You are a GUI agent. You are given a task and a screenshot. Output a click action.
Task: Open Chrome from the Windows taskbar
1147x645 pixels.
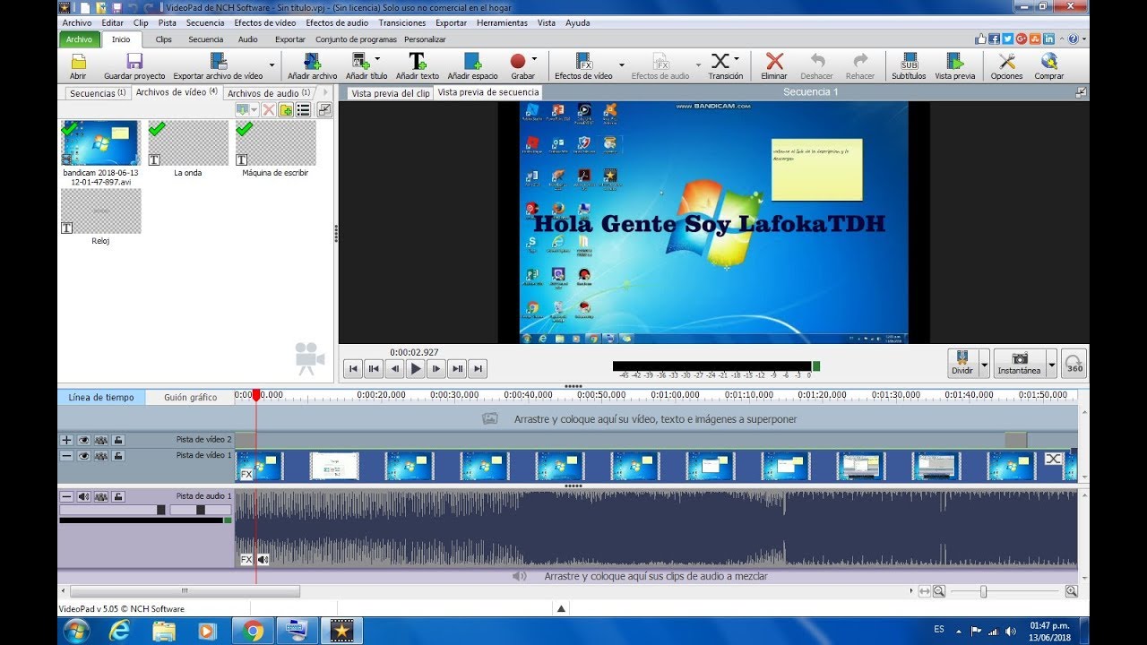click(x=252, y=631)
